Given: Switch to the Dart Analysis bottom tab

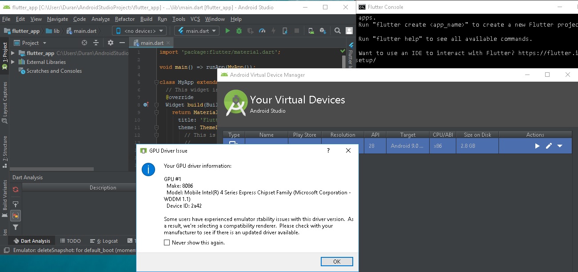Looking at the screenshot, I should [32, 241].
